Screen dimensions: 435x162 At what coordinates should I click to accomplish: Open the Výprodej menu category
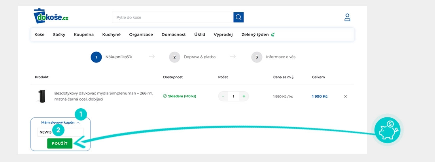tap(223, 35)
